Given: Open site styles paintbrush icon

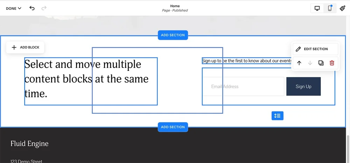Looking at the screenshot, I should [x=342, y=8].
